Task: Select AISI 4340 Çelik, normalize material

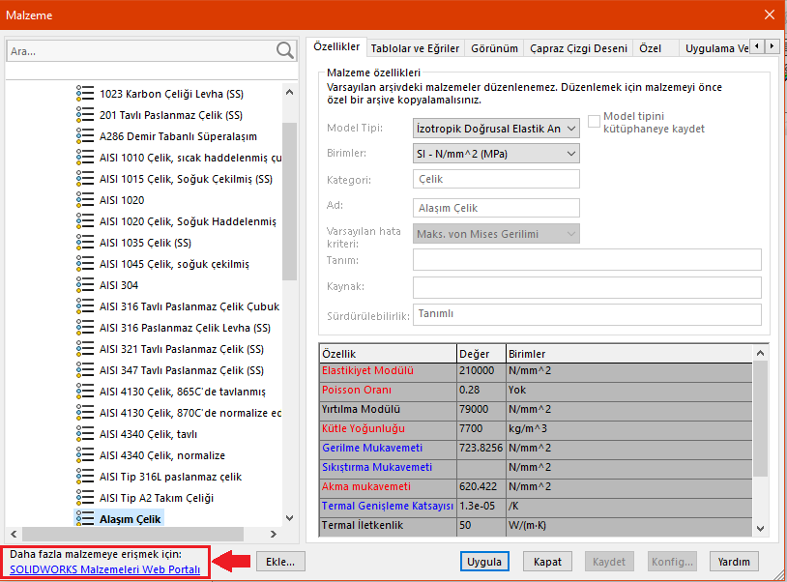Action: (161, 455)
